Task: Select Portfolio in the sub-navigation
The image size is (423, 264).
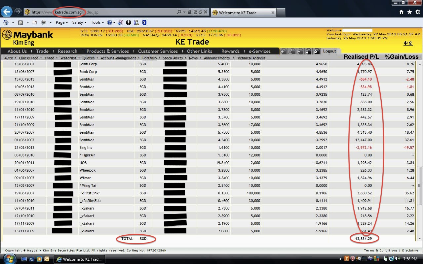Action: pyautogui.click(x=149, y=58)
